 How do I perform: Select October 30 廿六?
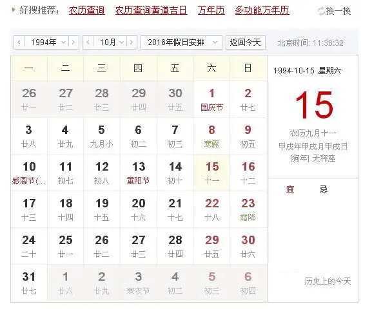248,247
